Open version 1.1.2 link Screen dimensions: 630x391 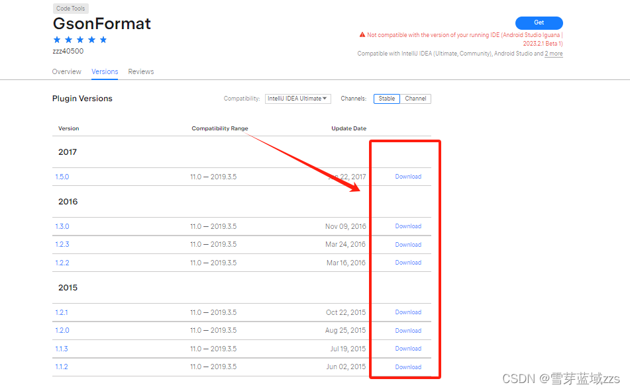(62, 367)
